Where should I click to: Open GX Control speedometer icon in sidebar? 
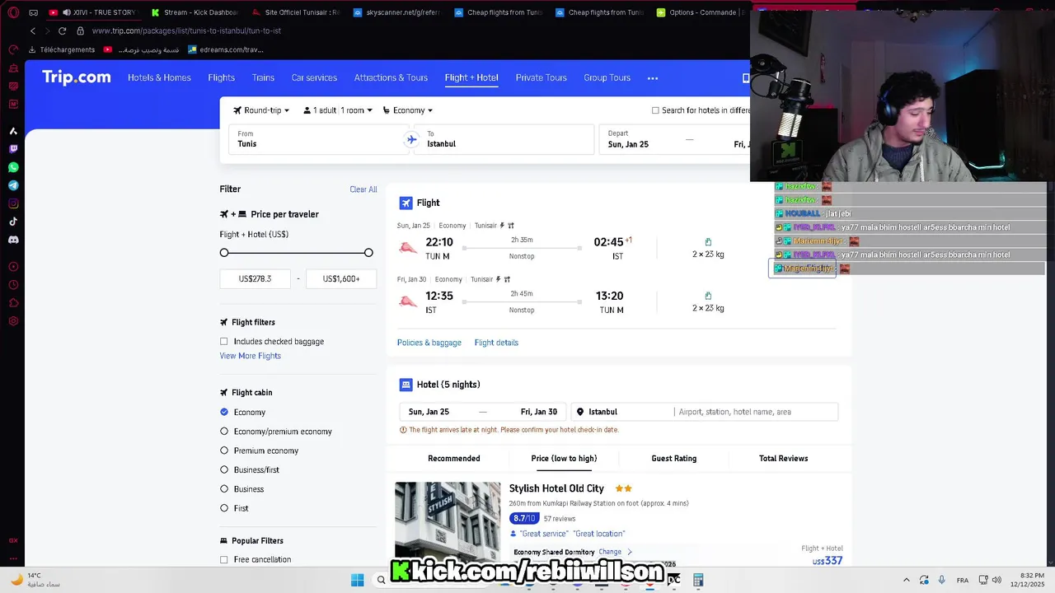[x=13, y=49]
